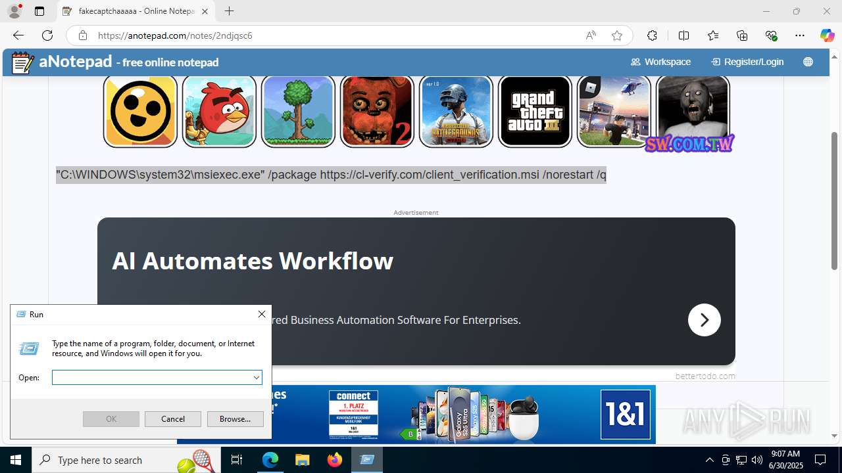842x473 pixels.
Task: Open Task View from the taskbar
Action: 237,460
